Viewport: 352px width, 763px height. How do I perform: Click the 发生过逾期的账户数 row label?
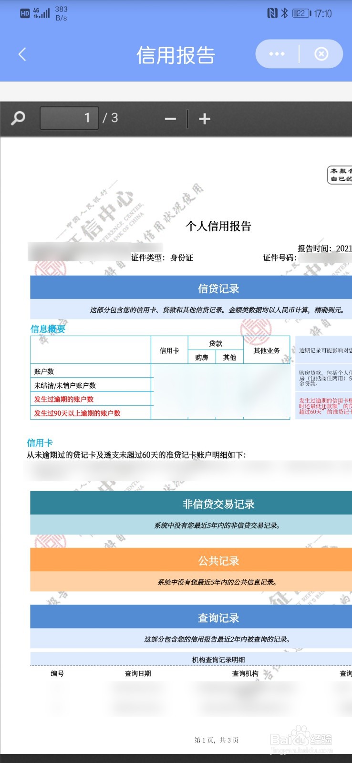pos(64,399)
